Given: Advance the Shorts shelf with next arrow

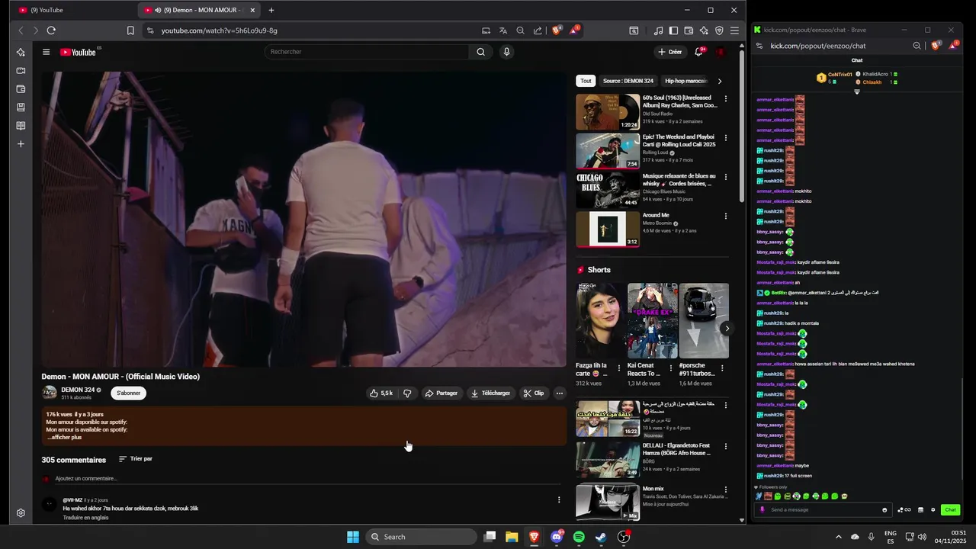Looking at the screenshot, I should 727,329.
